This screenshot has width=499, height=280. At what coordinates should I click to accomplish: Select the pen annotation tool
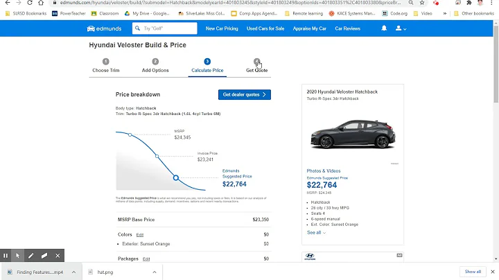31,256
